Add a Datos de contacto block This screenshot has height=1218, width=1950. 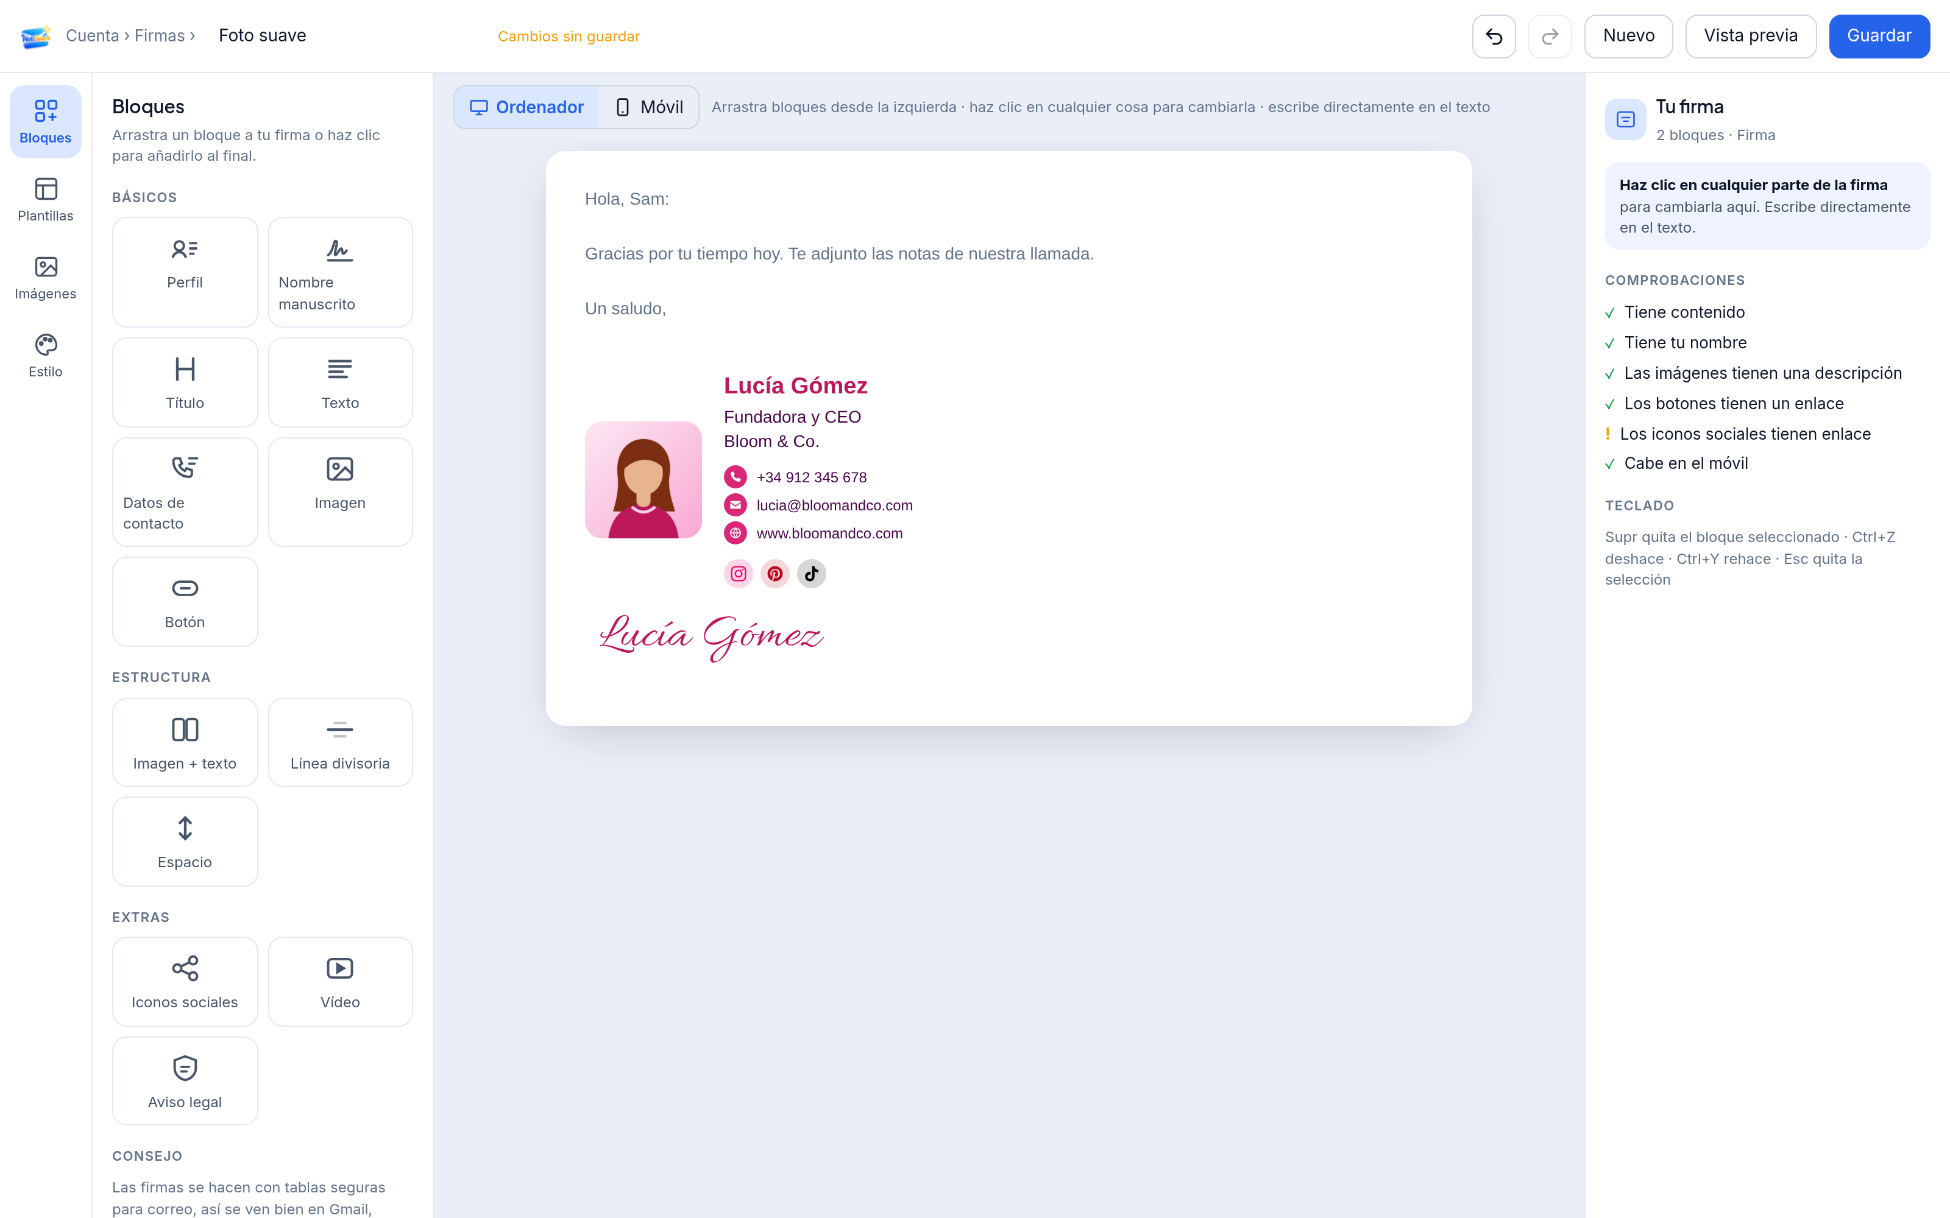(185, 491)
